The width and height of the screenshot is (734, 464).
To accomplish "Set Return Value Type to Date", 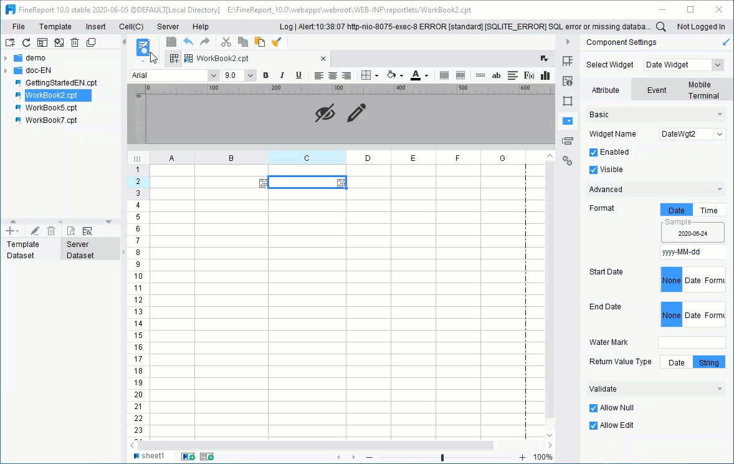I will tap(677, 362).
